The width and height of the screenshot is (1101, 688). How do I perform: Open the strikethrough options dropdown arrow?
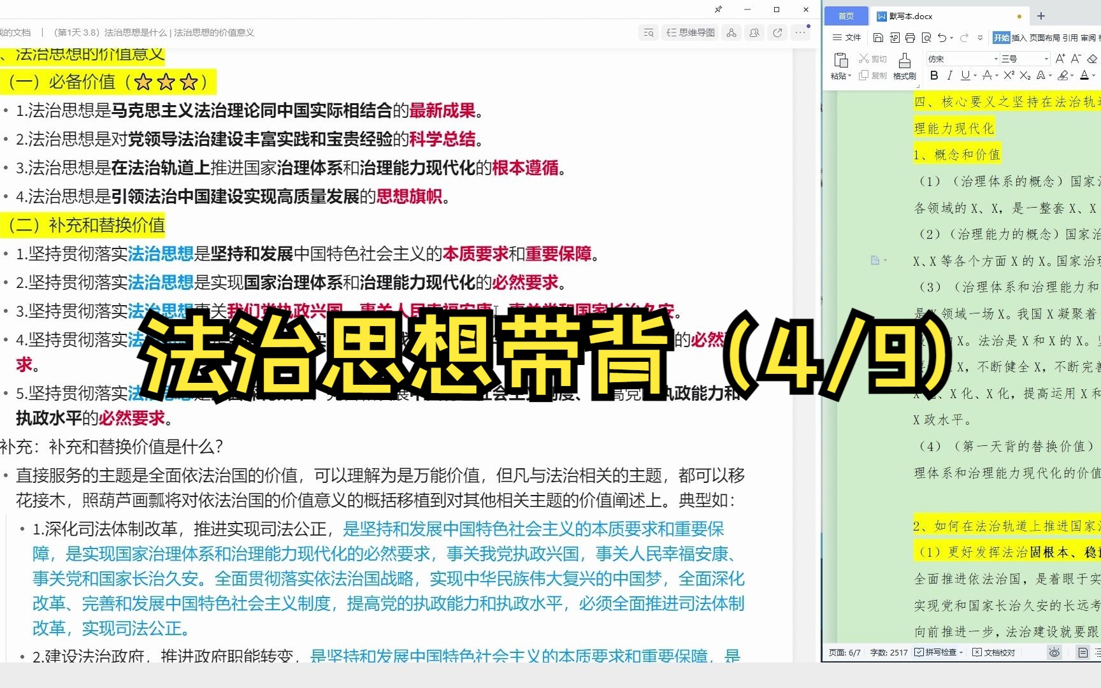coord(997,76)
